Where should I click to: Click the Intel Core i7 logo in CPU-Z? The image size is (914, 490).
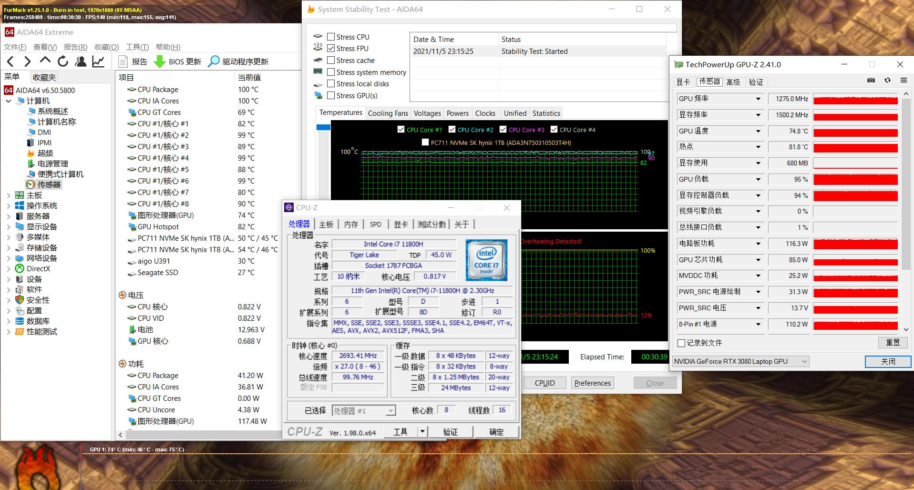click(486, 260)
